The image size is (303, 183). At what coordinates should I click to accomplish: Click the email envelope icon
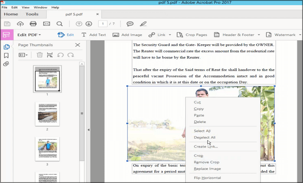[46, 24]
